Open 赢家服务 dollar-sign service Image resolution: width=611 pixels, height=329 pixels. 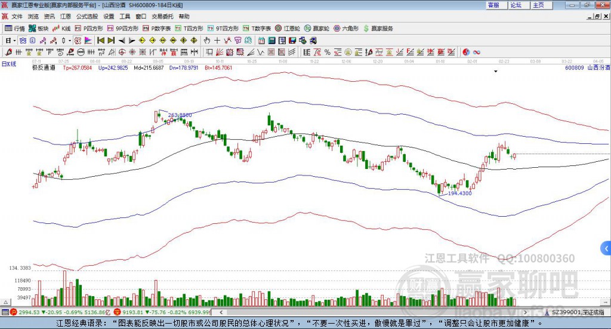click(378, 29)
